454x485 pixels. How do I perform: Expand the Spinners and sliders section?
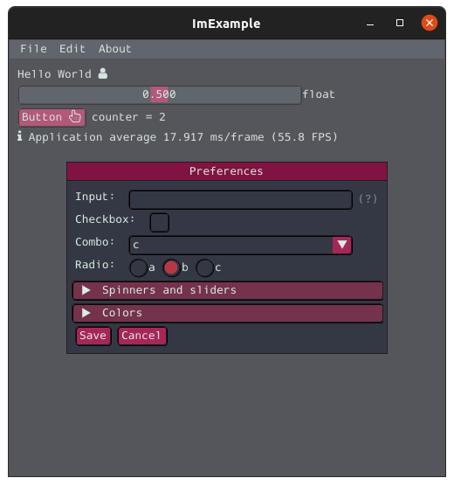tap(228, 290)
